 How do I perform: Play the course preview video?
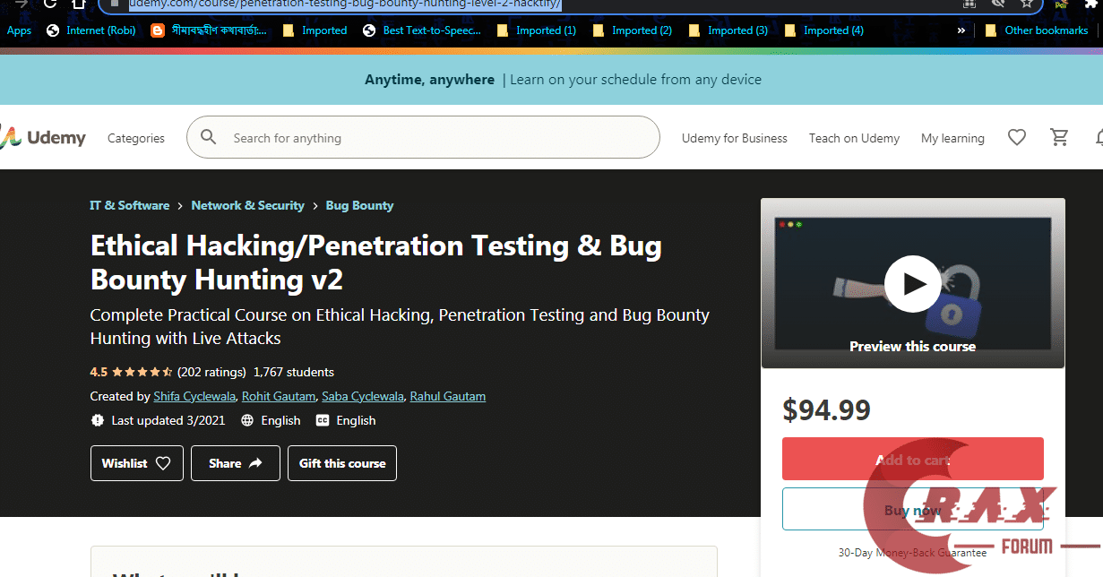click(x=912, y=284)
